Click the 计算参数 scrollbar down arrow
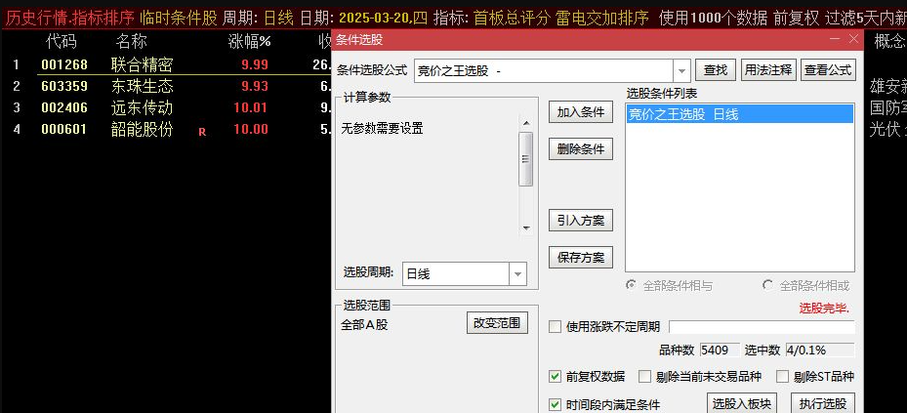Screen dimensions: 907x413 pyautogui.click(x=526, y=227)
